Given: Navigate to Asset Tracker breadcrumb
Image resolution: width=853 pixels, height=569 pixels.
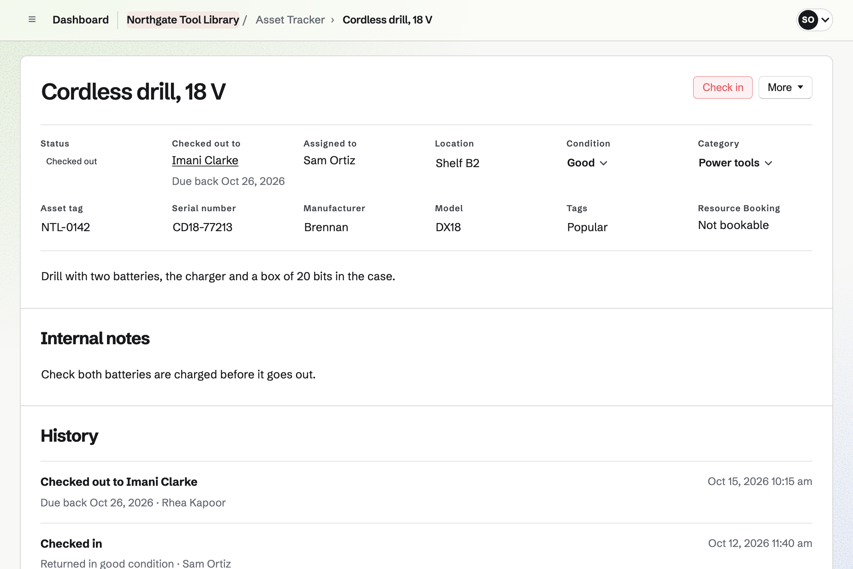Looking at the screenshot, I should [x=290, y=20].
